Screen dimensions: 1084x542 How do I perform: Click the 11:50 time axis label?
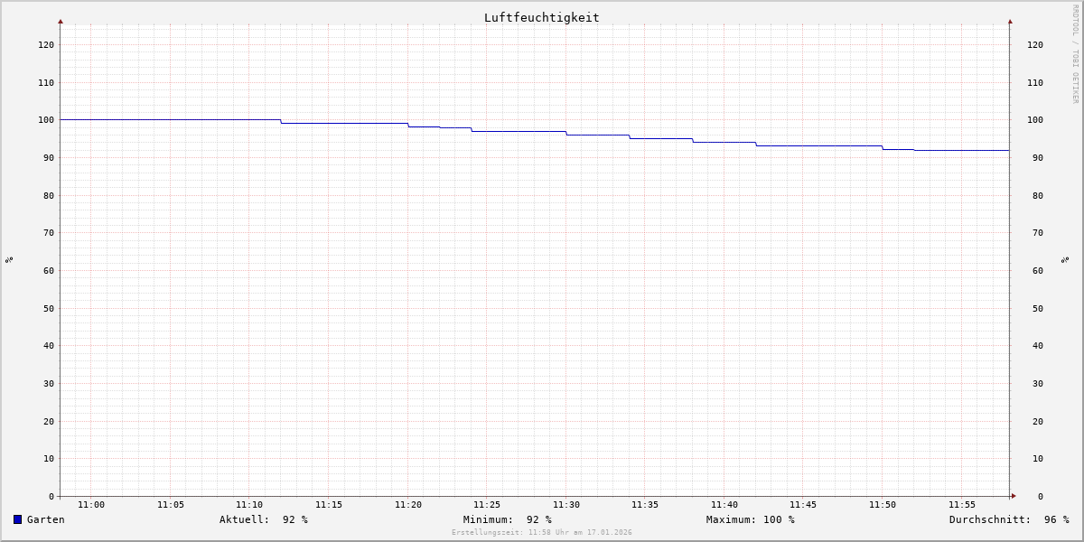pos(883,505)
